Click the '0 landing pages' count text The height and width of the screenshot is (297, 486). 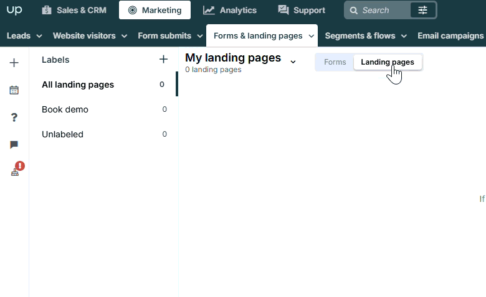coord(213,70)
